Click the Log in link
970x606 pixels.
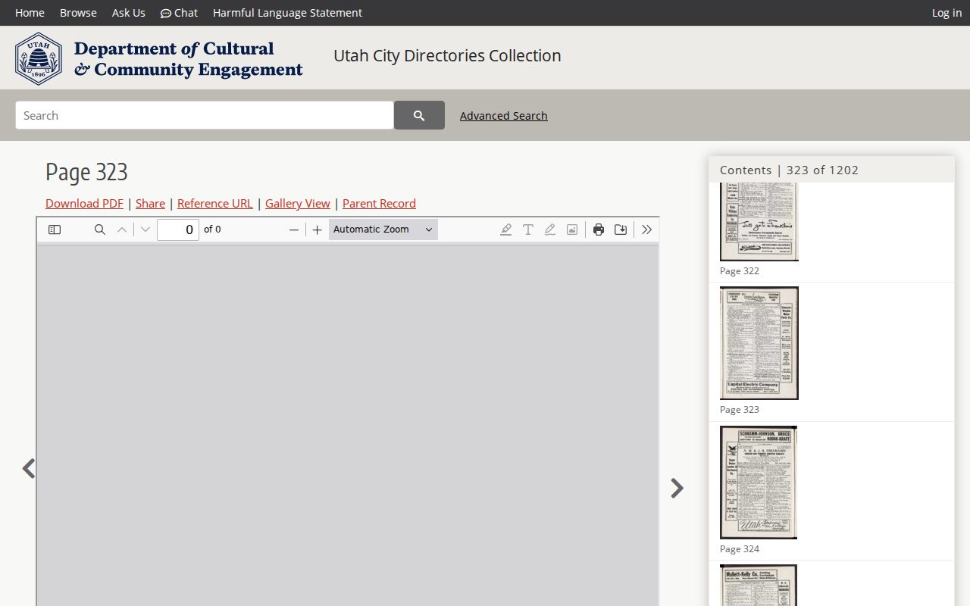(x=947, y=13)
